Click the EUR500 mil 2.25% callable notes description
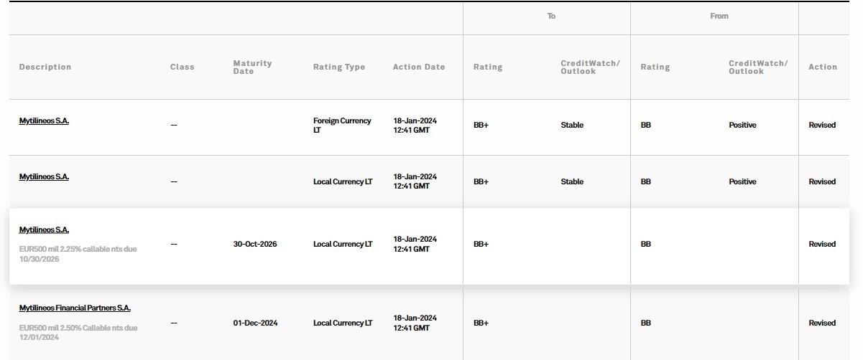Image resolution: width=863 pixels, height=360 pixels. (x=78, y=254)
